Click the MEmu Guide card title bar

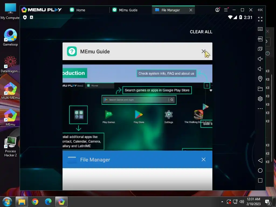(137, 51)
